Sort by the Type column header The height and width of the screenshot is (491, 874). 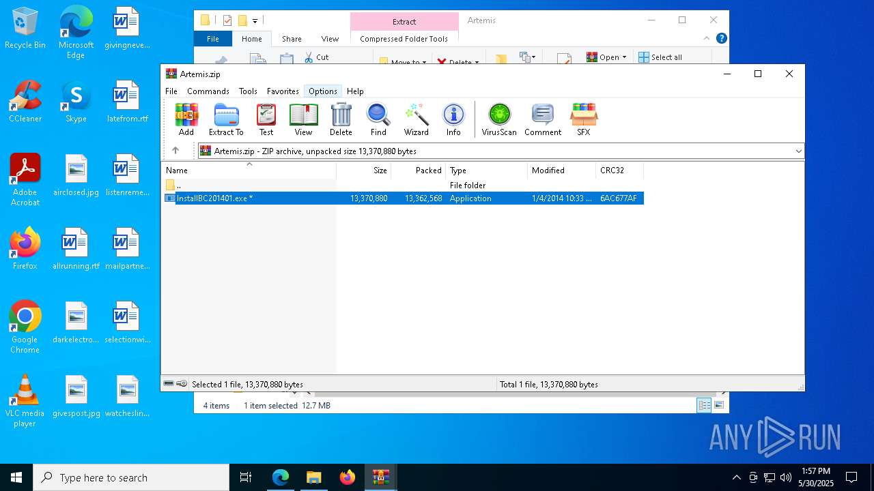[x=487, y=170]
